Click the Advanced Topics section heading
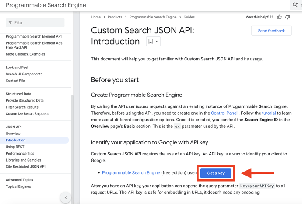 19,180
